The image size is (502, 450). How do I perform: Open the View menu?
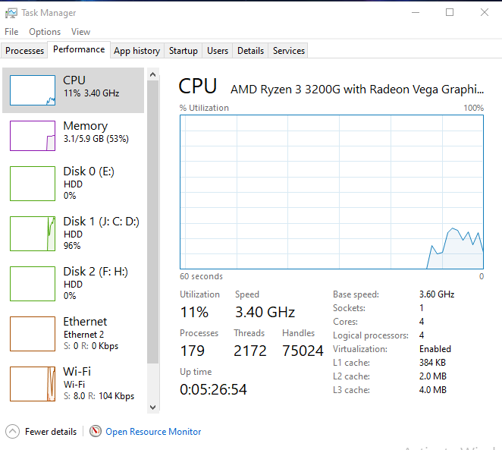(x=80, y=32)
